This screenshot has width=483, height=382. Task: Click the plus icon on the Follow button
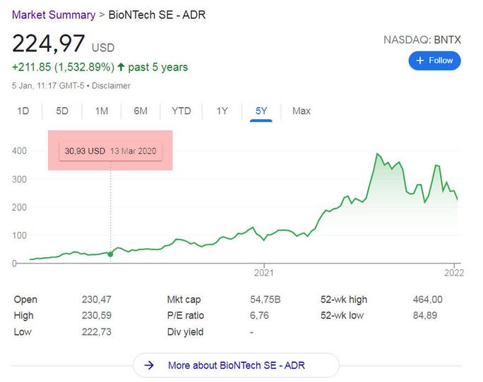tap(420, 61)
